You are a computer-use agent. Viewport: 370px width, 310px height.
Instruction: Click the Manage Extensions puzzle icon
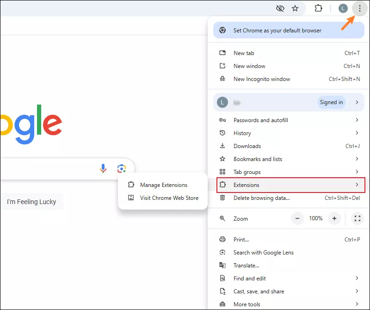[x=131, y=185]
